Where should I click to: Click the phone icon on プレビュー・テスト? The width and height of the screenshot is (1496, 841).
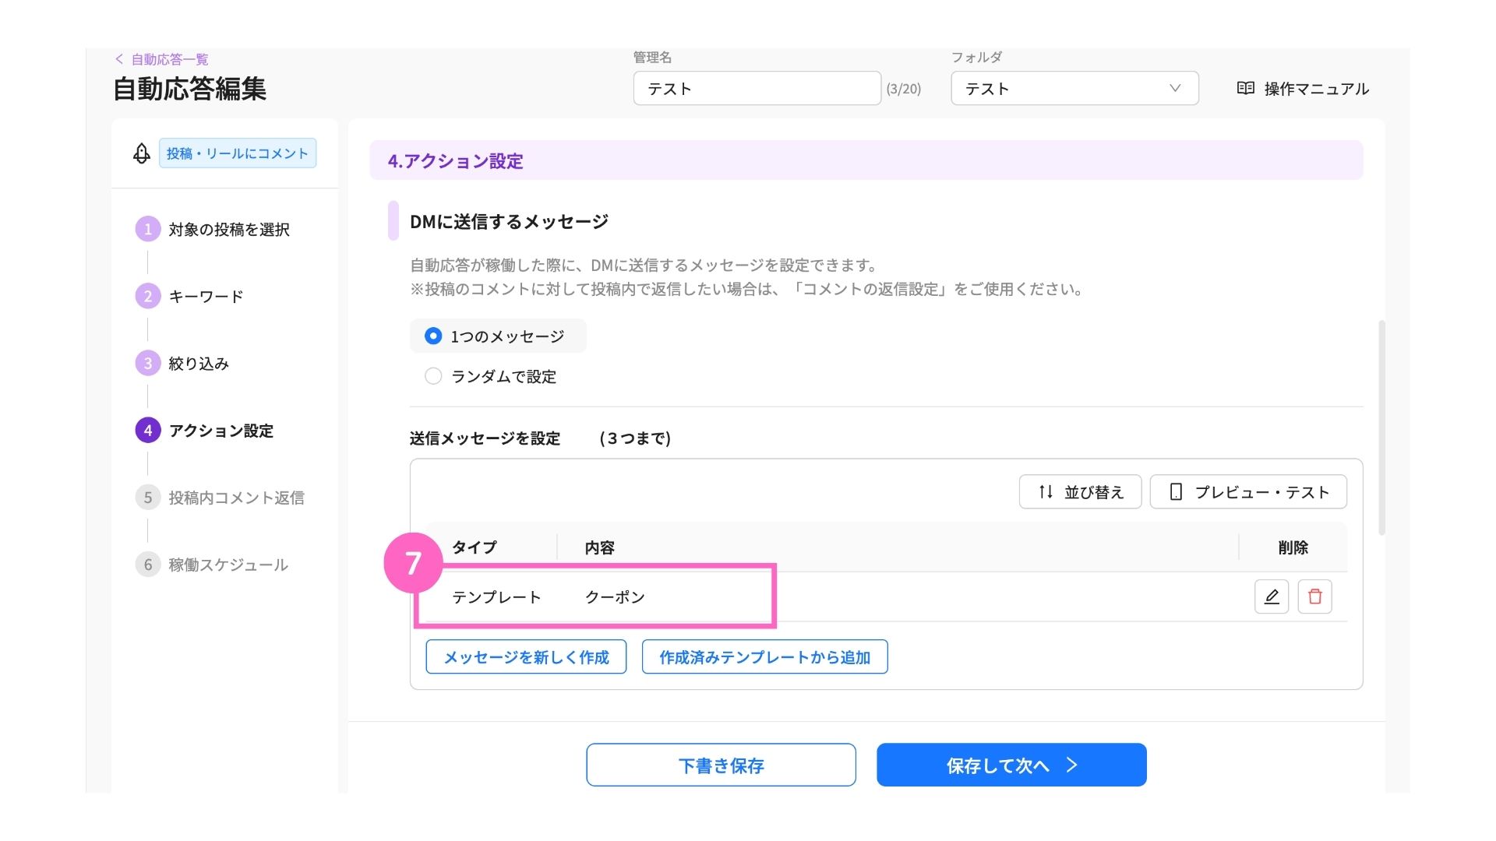pos(1176,492)
